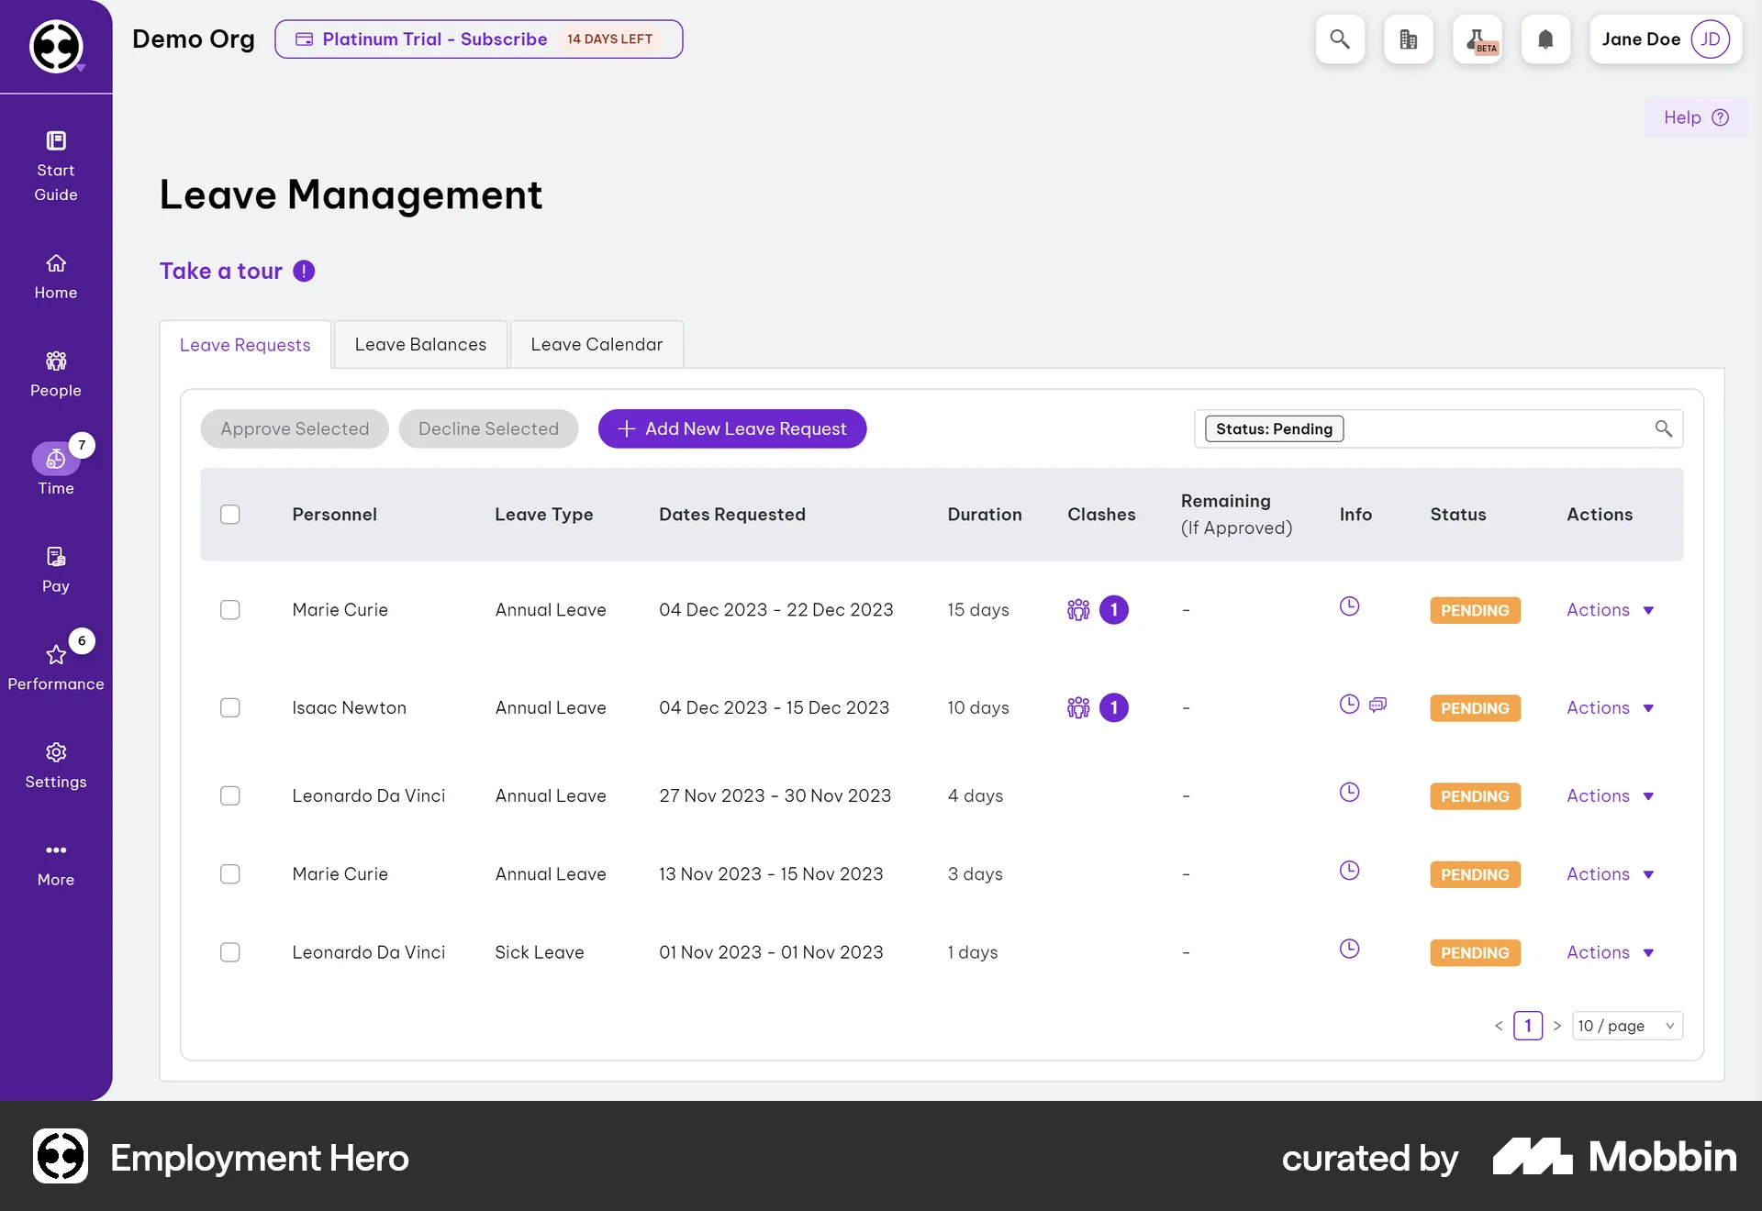Open the Beta labs flask icon

1478,39
